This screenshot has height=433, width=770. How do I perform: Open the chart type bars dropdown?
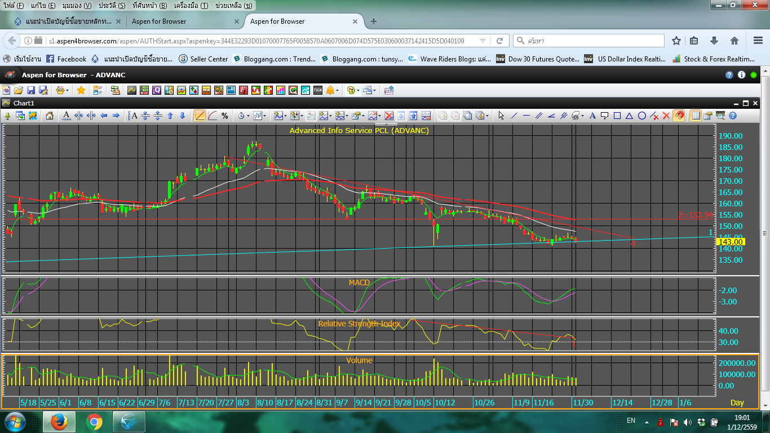tap(264, 116)
